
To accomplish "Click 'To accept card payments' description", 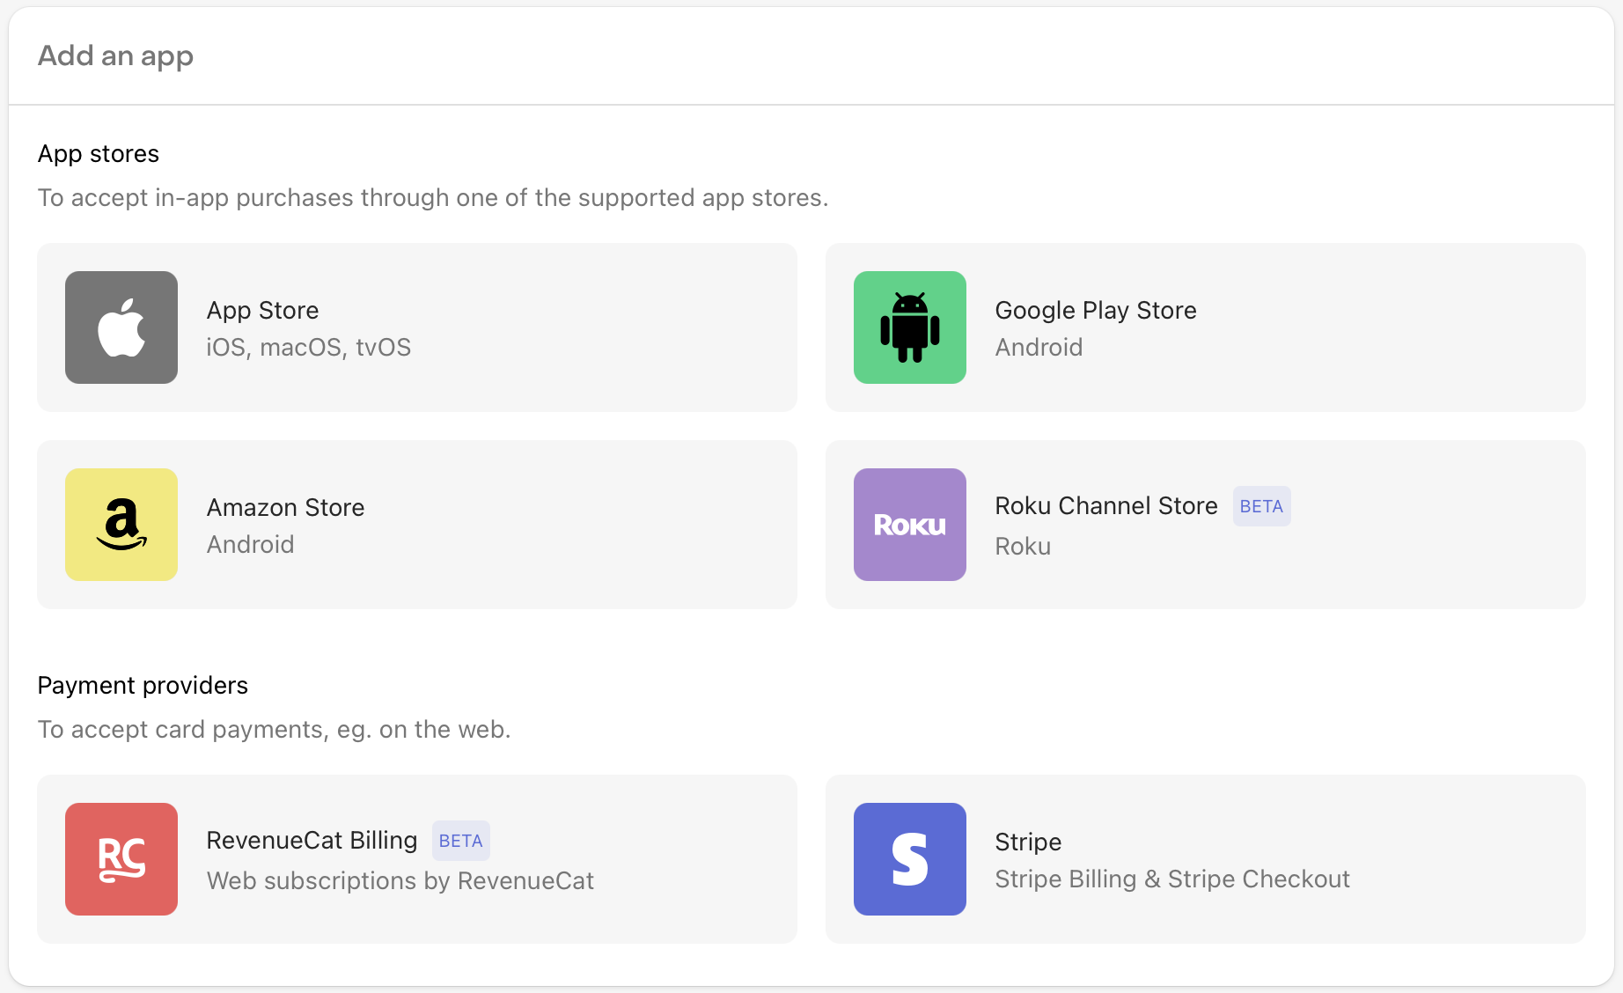I will pyautogui.click(x=274, y=730).
